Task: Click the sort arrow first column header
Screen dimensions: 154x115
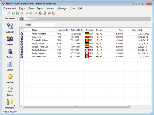Action: pyautogui.click(x=22, y=30)
